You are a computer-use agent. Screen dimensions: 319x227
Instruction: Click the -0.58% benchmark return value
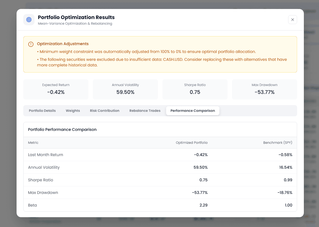[285, 155]
